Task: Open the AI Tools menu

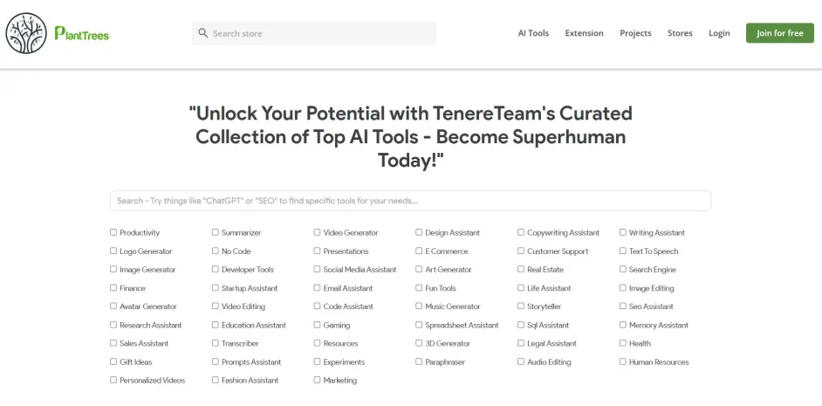Action: point(533,33)
